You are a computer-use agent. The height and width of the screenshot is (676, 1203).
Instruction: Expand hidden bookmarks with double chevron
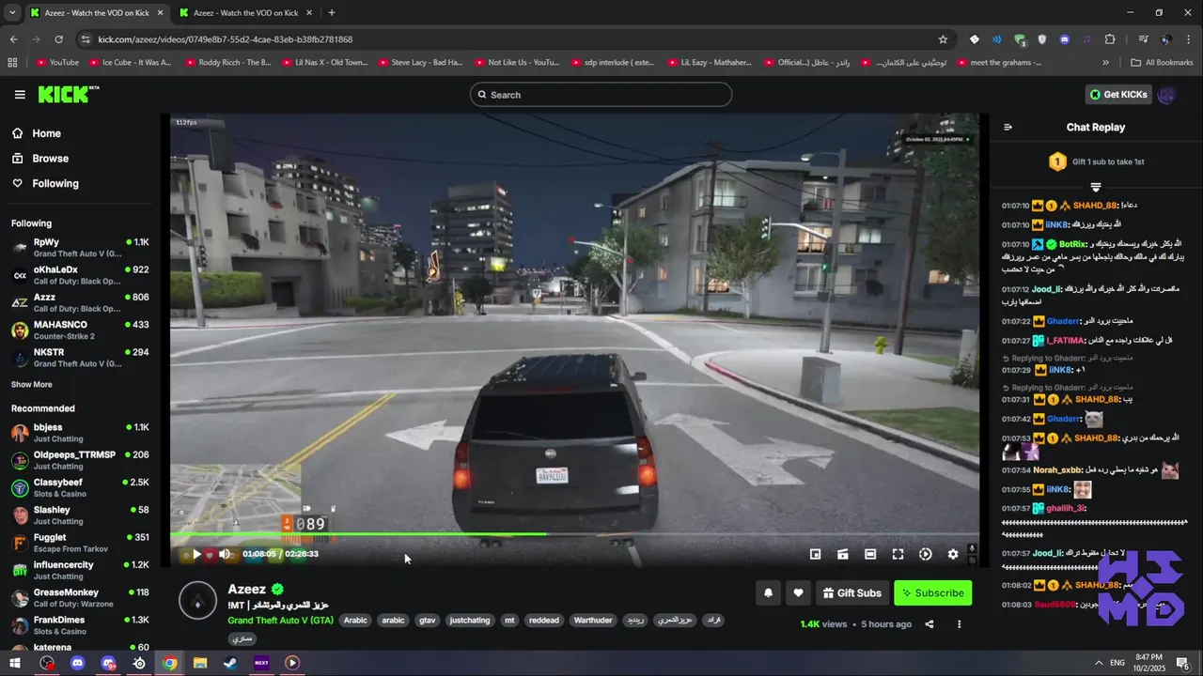pyautogui.click(x=1105, y=63)
